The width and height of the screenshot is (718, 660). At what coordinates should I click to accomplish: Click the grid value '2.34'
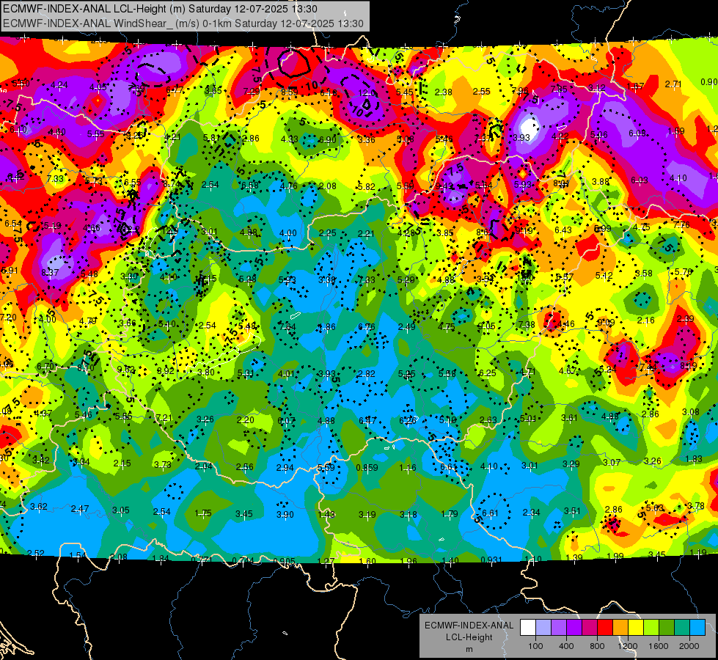point(531,513)
